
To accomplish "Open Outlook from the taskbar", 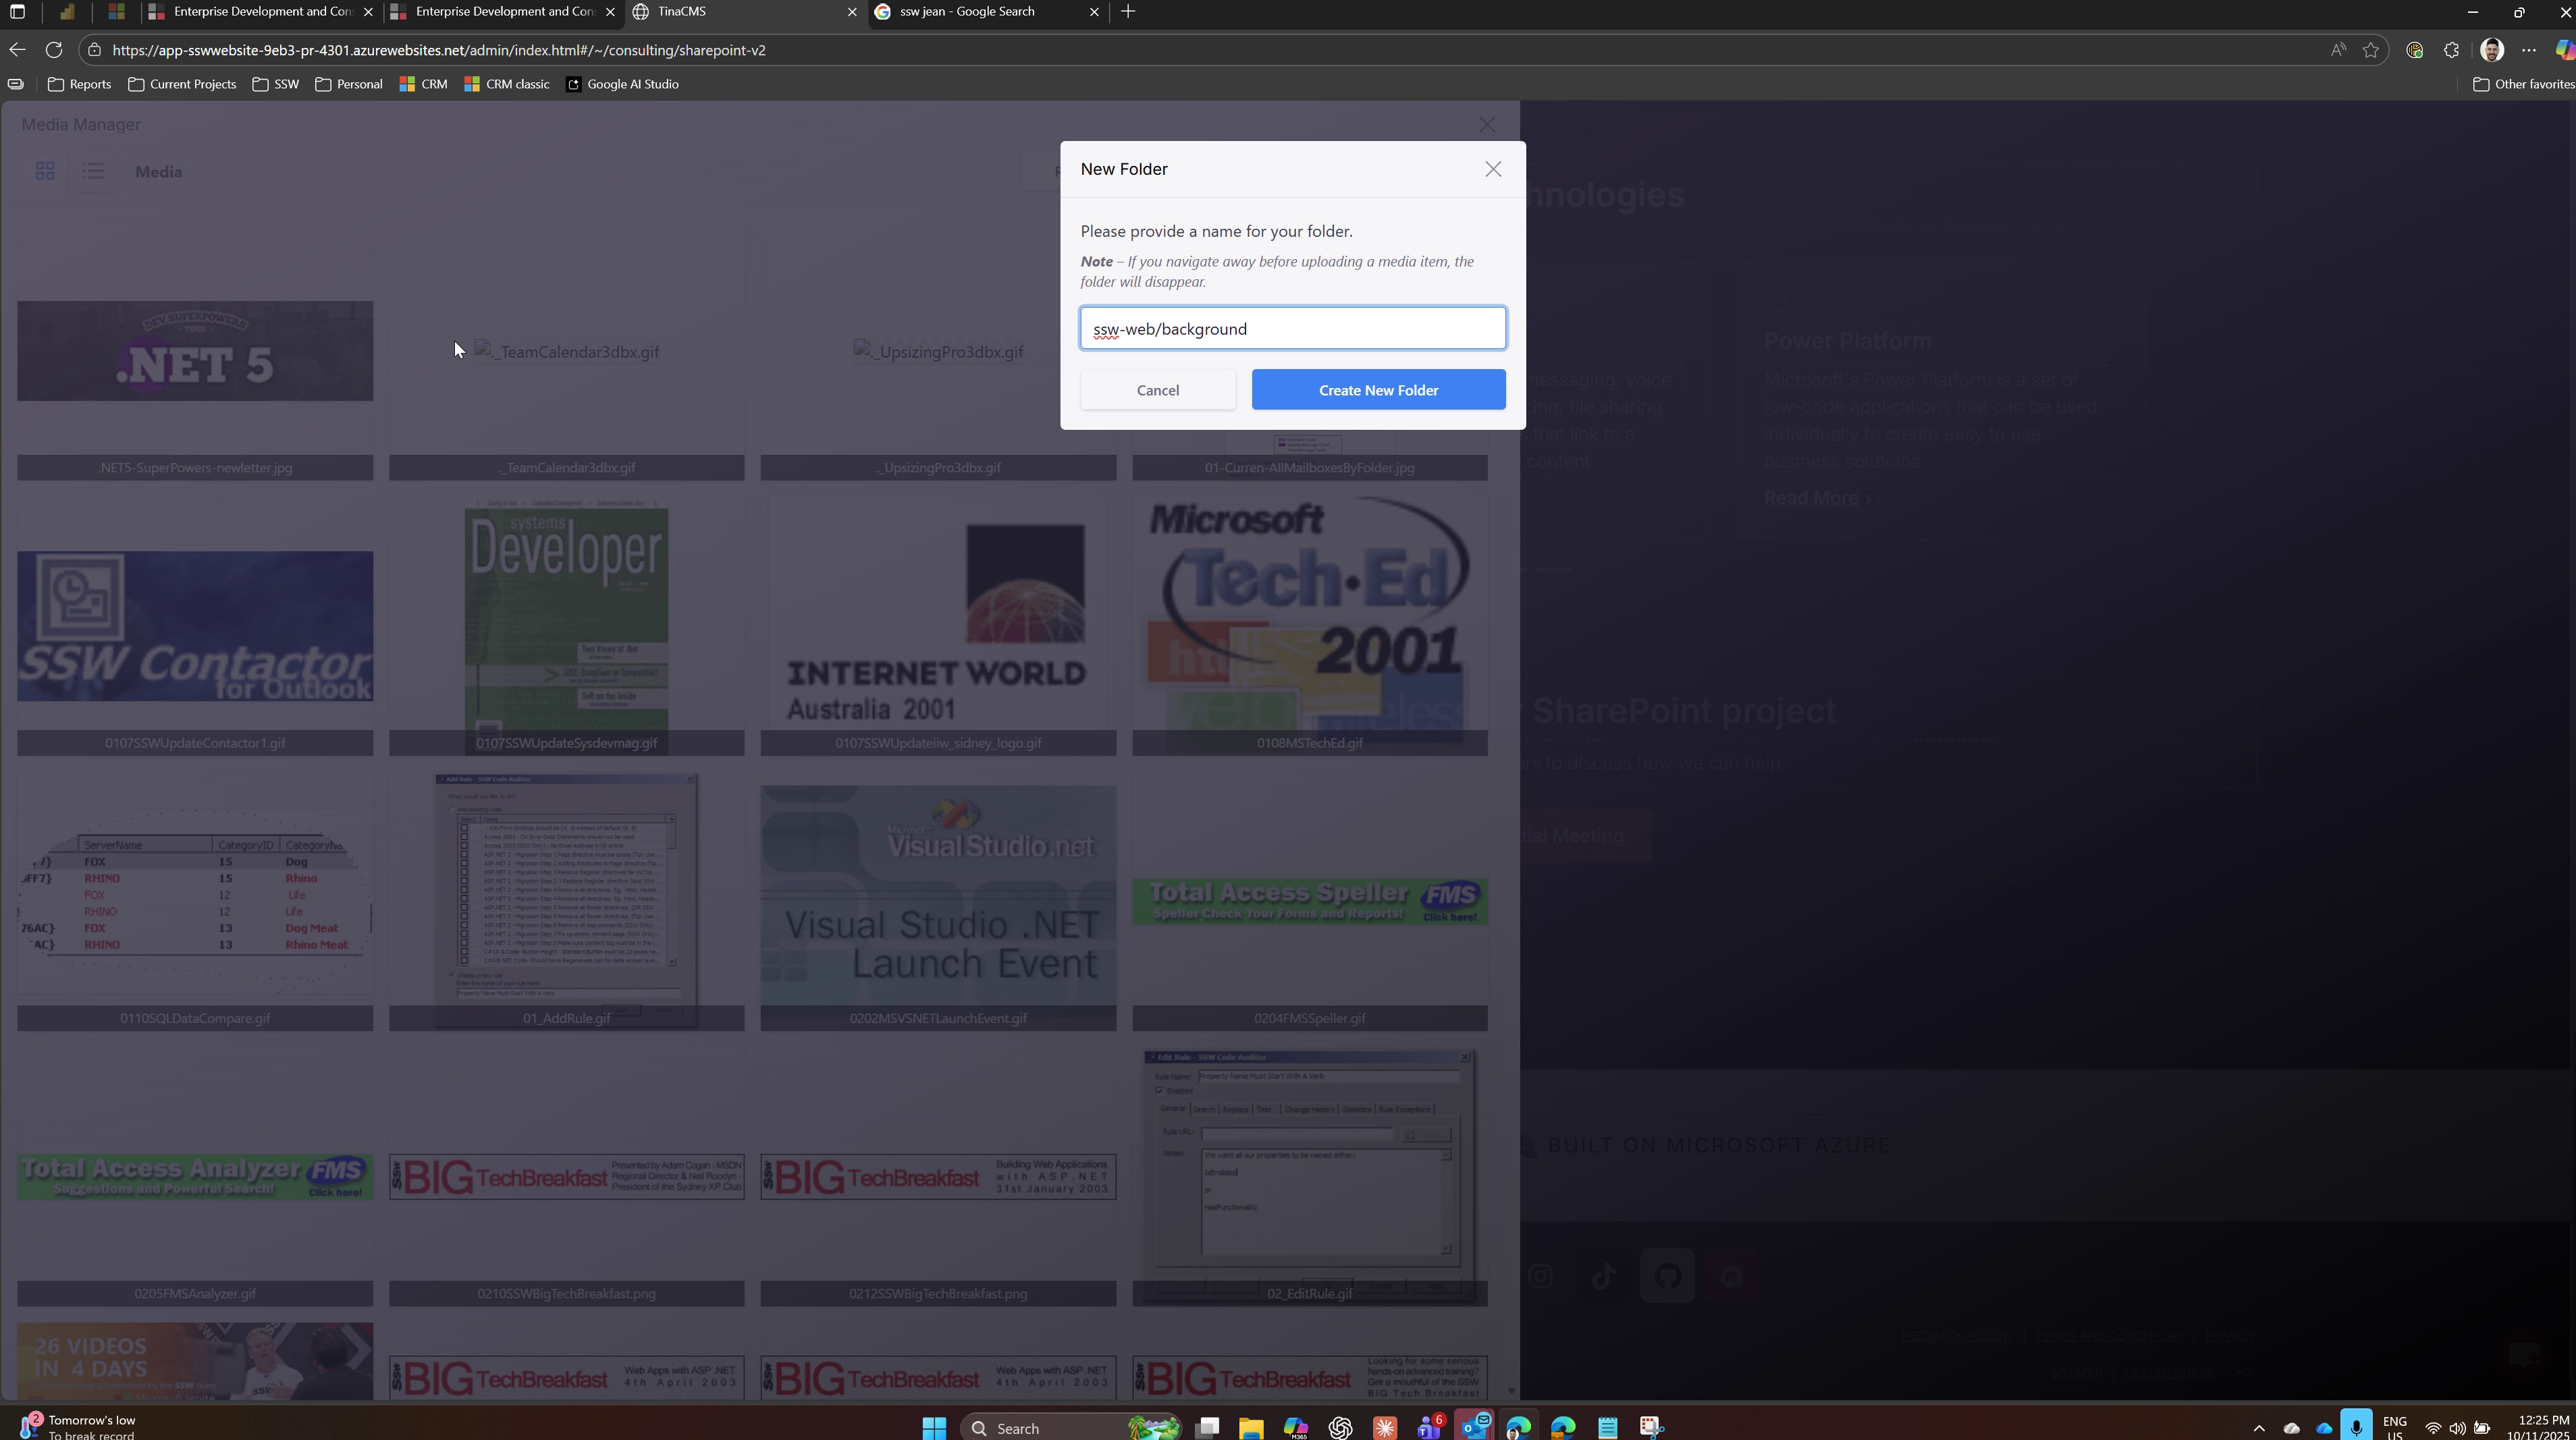I will click(1473, 1427).
